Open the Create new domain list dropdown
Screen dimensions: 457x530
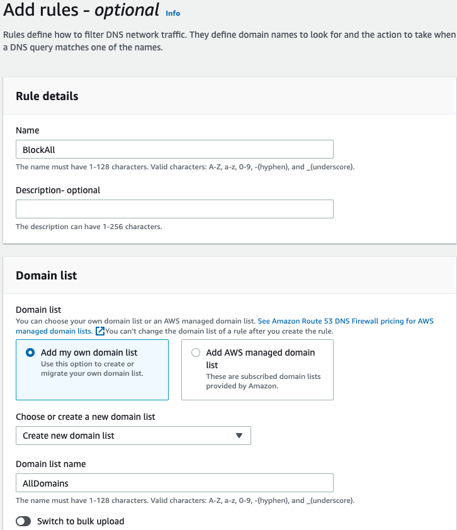click(133, 436)
